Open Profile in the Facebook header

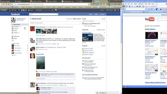(x=96, y=14)
